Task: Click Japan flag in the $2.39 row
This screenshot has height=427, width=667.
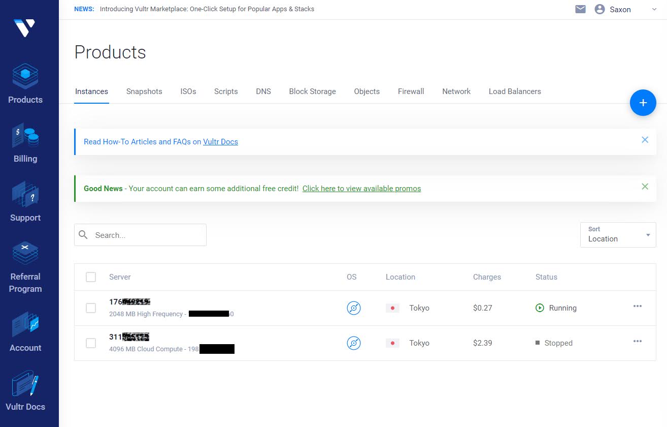Action: [392, 343]
